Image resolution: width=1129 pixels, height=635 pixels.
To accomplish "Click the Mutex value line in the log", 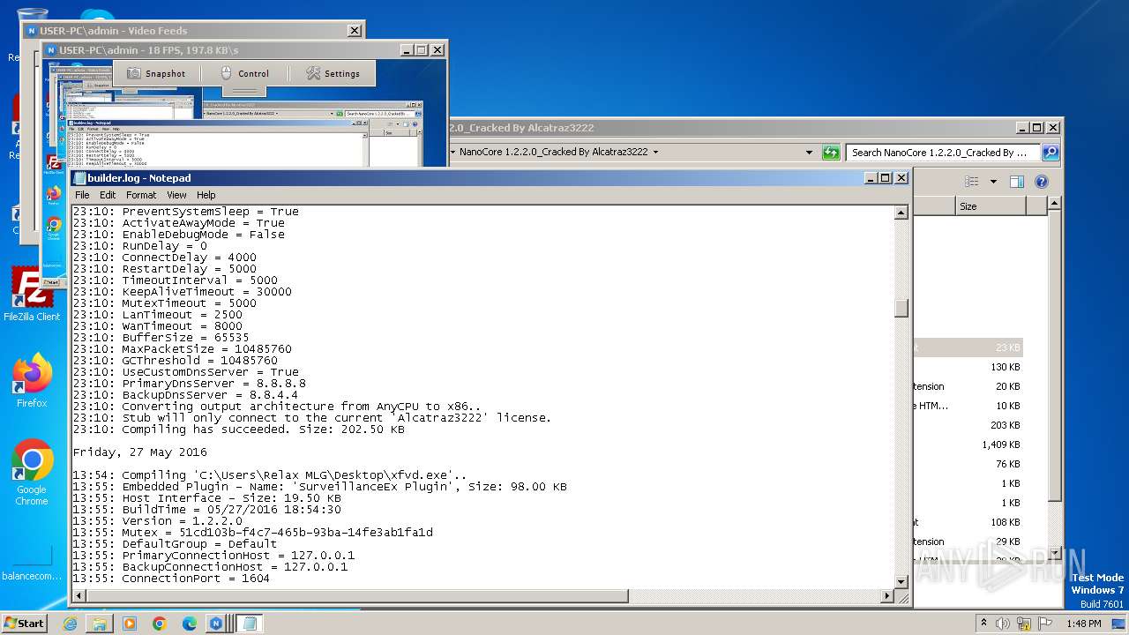I will coord(252,533).
